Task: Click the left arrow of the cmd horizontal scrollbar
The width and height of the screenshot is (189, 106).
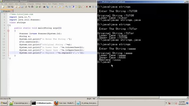Action: [98, 97]
